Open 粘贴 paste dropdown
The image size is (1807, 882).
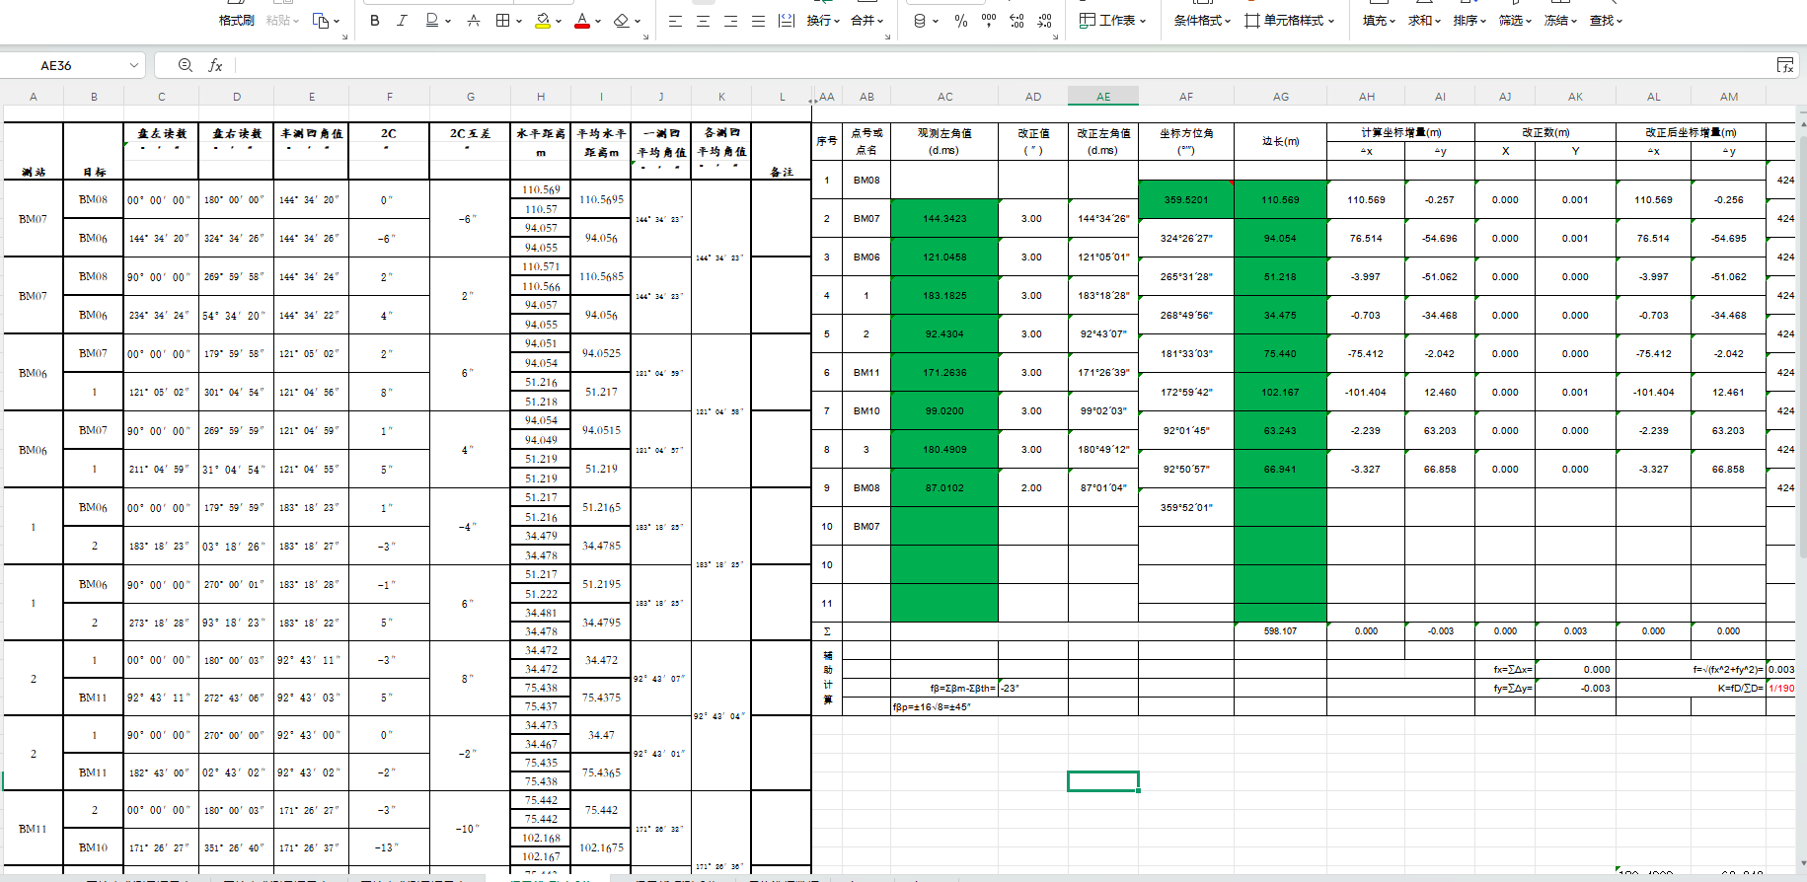[282, 21]
